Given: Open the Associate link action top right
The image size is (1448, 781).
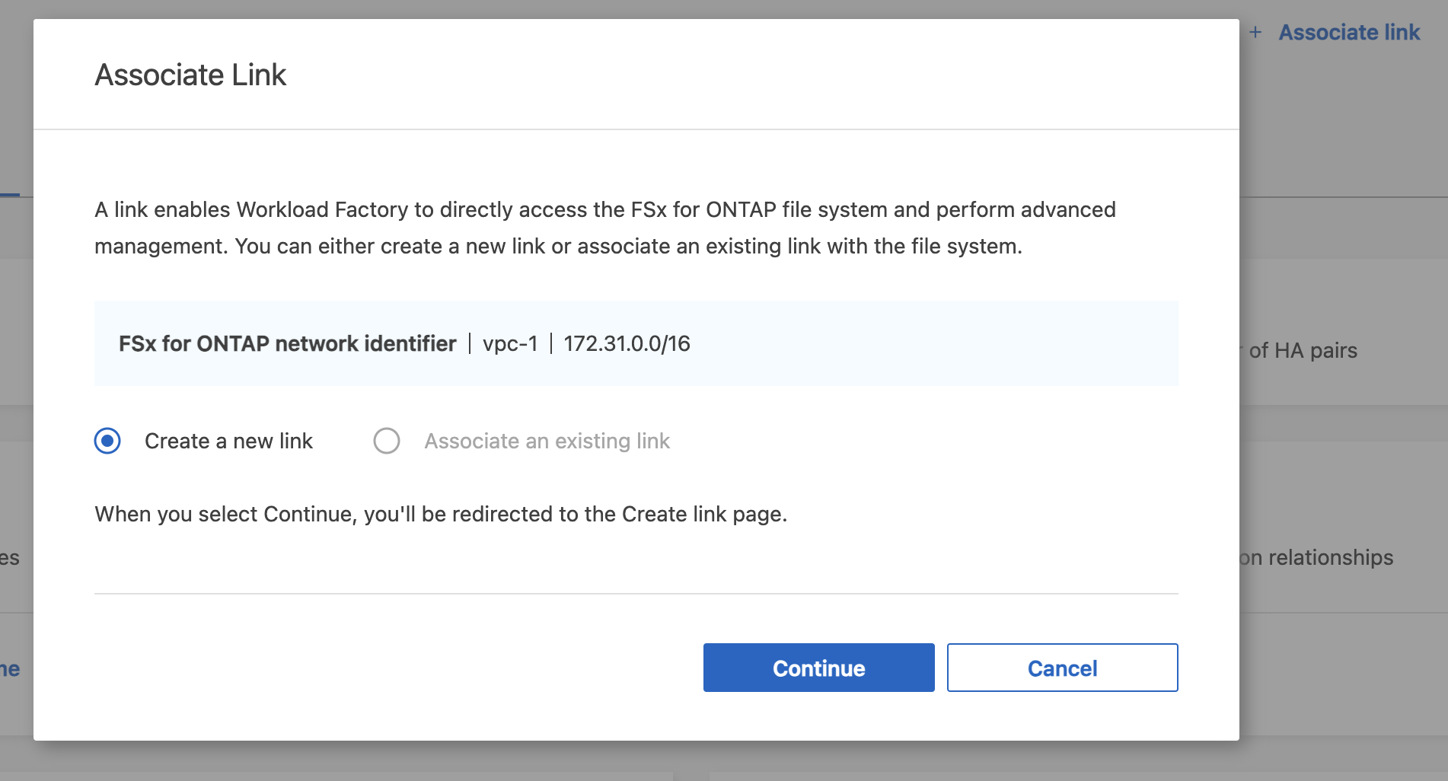Looking at the screenshot, I should point(1349,32).
